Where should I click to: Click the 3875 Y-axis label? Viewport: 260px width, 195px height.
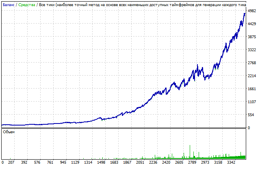(252, 37)
